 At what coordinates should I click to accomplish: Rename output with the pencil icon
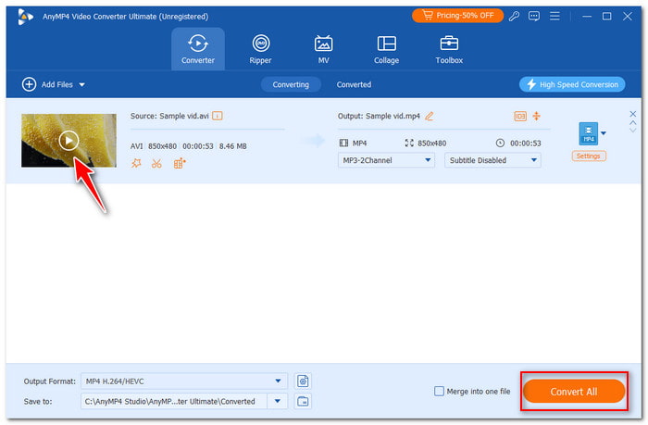(x=430, y=116)
